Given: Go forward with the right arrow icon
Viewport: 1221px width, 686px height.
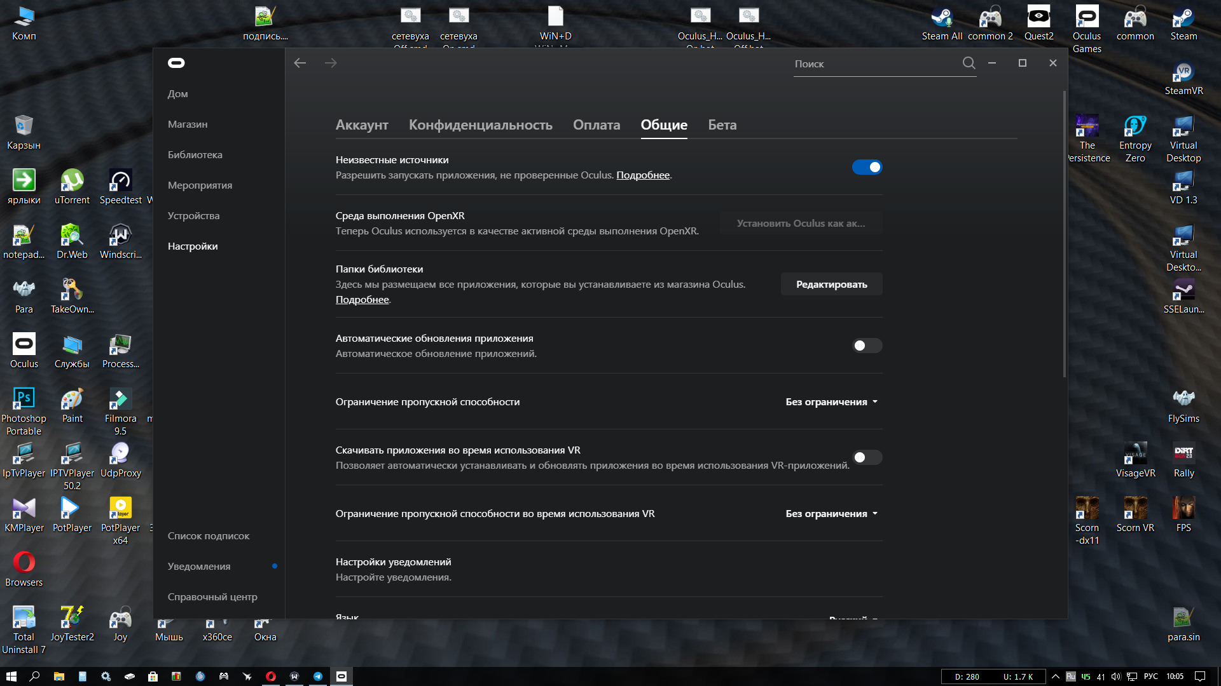Looking at the screenshot, I should point(331,63).
